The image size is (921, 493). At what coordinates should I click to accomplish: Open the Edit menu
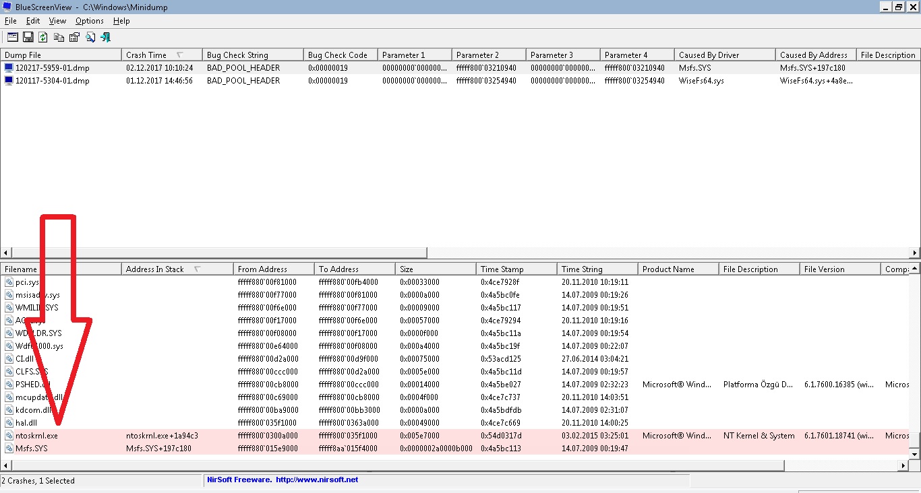pyautogui.click(x=33, y=21)
